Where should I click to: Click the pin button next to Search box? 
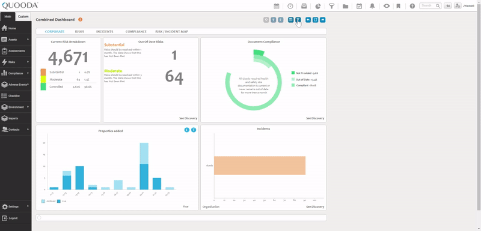pyautogui.click(x=447, y=5)
